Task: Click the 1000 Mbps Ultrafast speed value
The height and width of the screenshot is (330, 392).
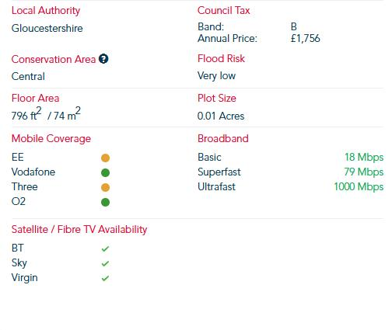Action: point(359,187)
